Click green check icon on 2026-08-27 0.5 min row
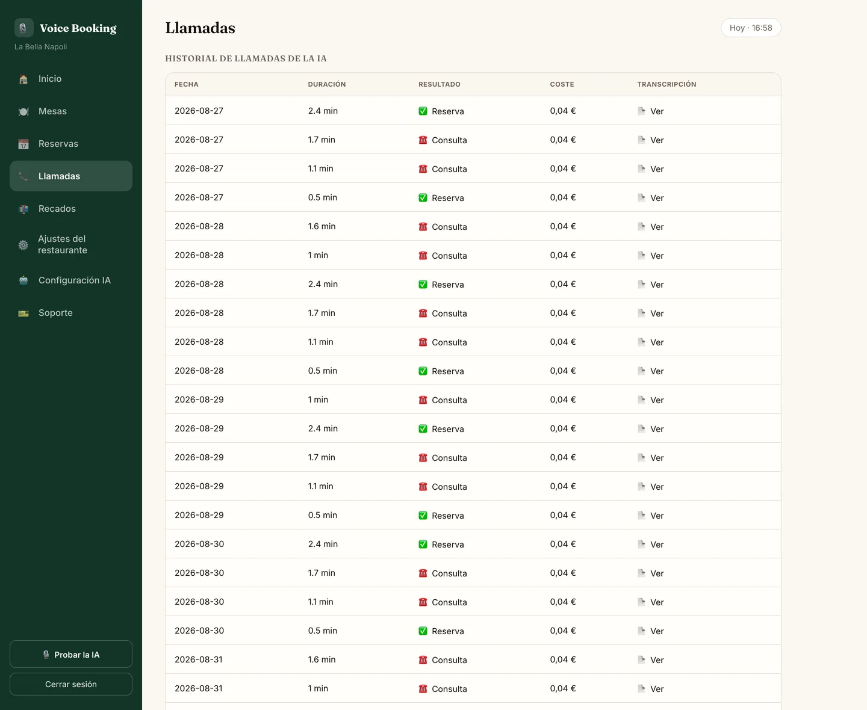 [423, 198]
